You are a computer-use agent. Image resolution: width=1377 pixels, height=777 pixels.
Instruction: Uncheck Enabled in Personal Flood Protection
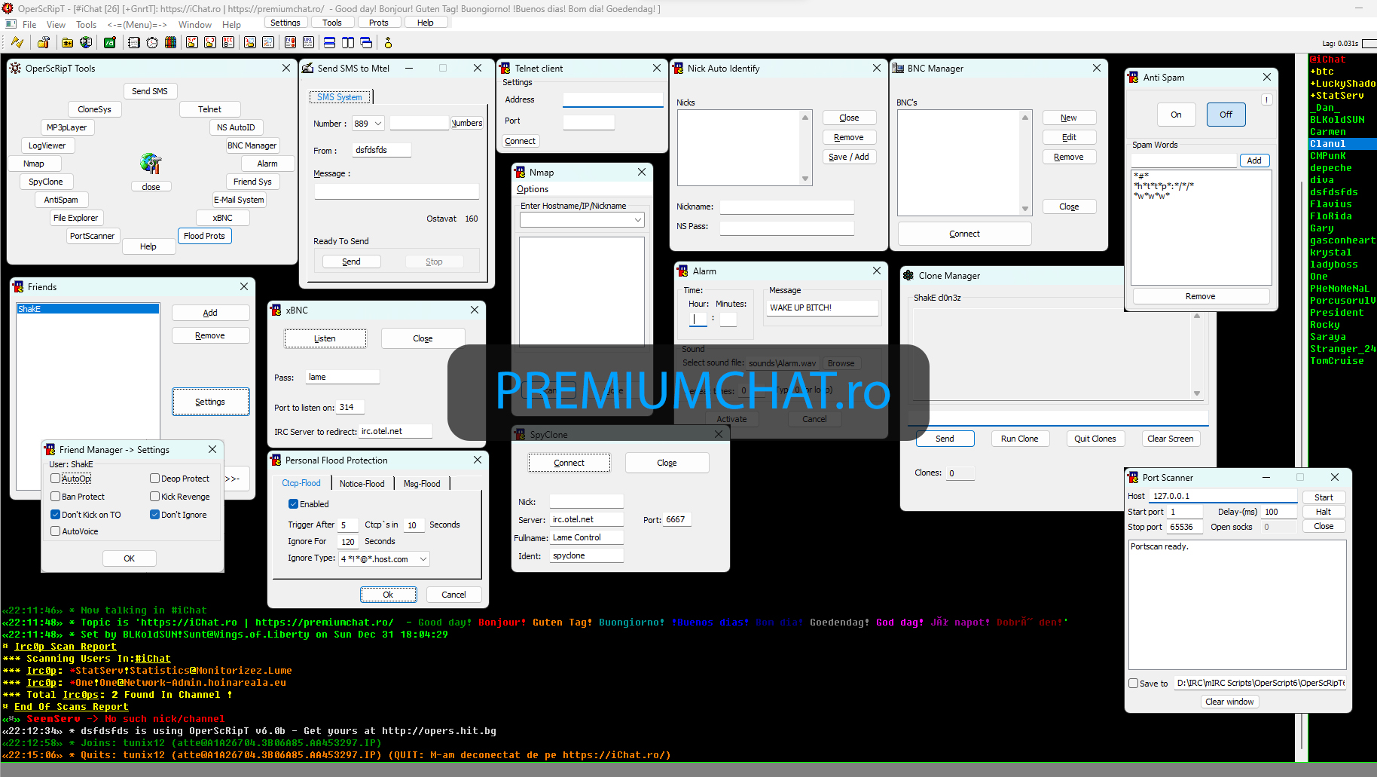pos(293,504)
